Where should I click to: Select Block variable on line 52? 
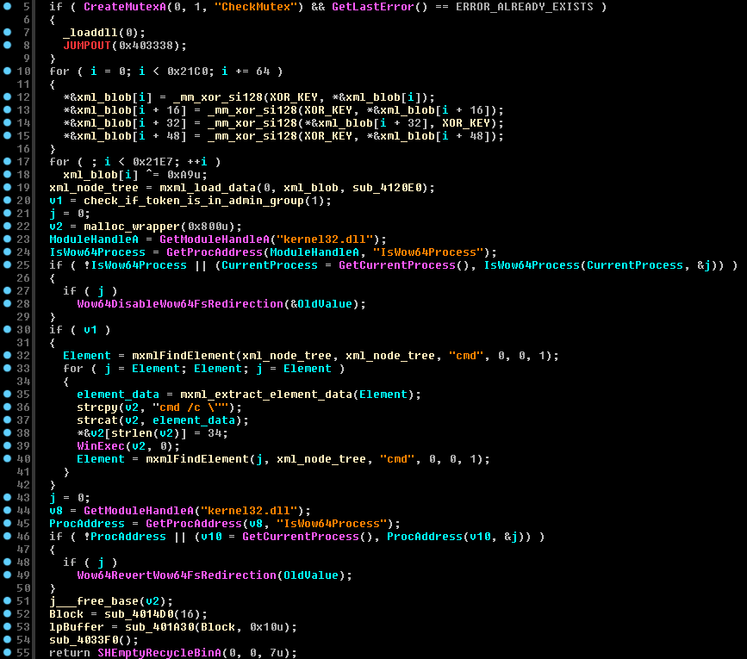click(x=66, y=613)
